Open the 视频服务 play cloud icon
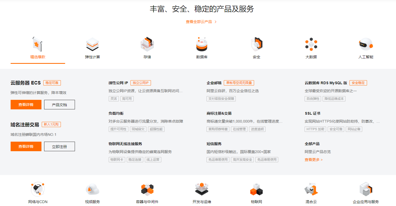The image size is (396, 206). [x=92, y=189]
